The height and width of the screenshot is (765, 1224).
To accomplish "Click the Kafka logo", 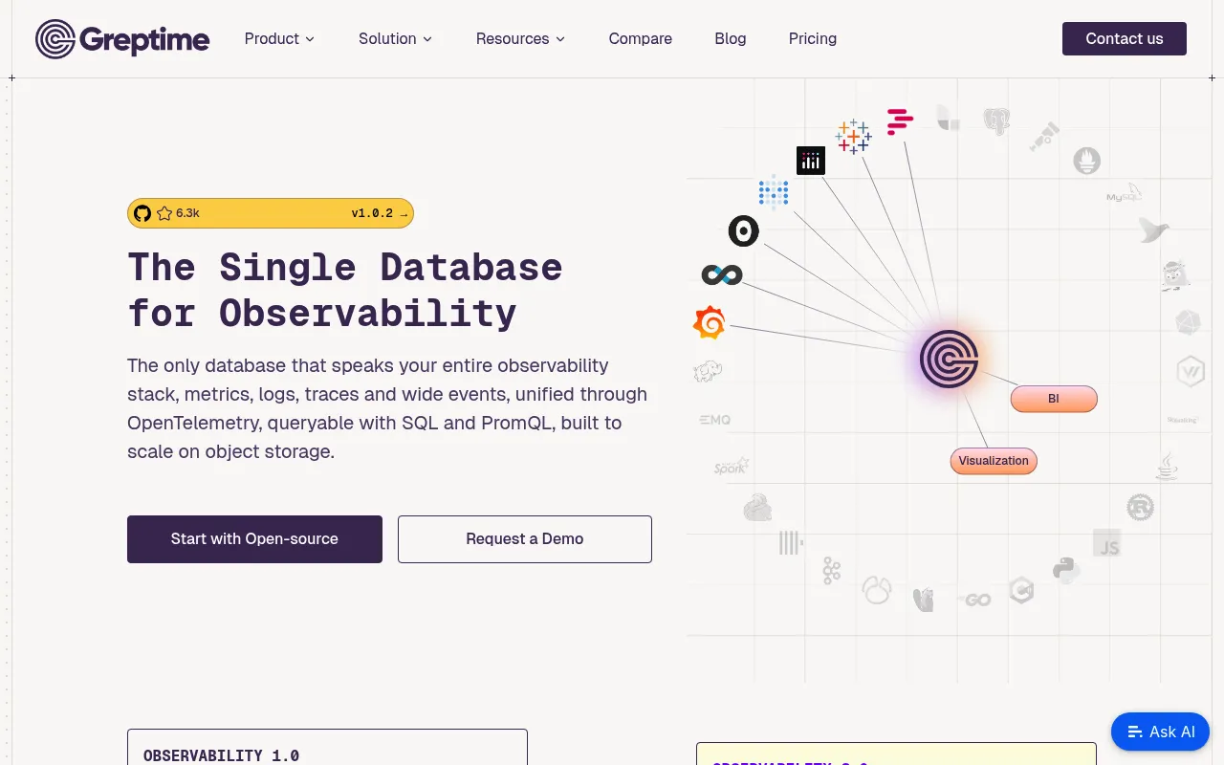I will coord(831,572).
